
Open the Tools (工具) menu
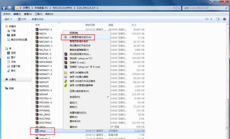[x=38, y=14]
